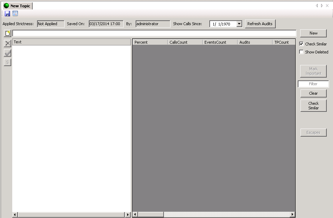Click the green ball New Topic icon
333x218 pixels.
6,6
